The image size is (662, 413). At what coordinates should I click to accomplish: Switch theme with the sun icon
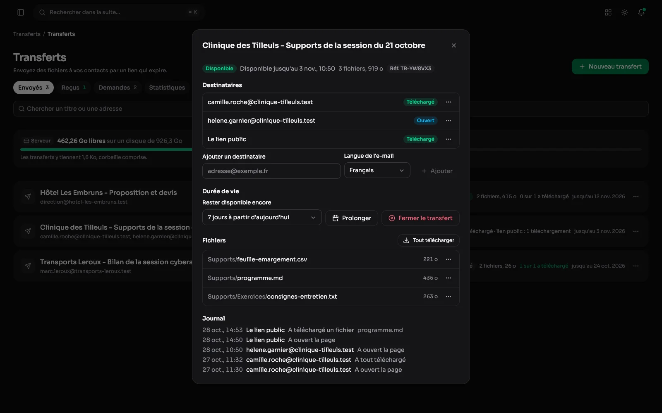coord(625,12)
